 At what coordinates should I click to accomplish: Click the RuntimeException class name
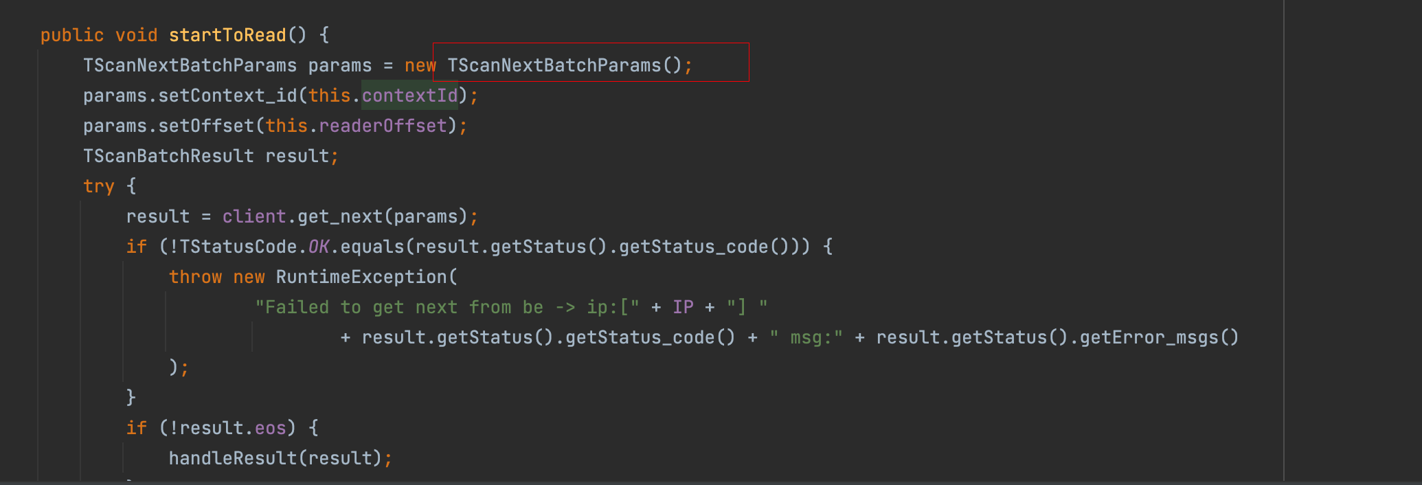pos(361,277)
